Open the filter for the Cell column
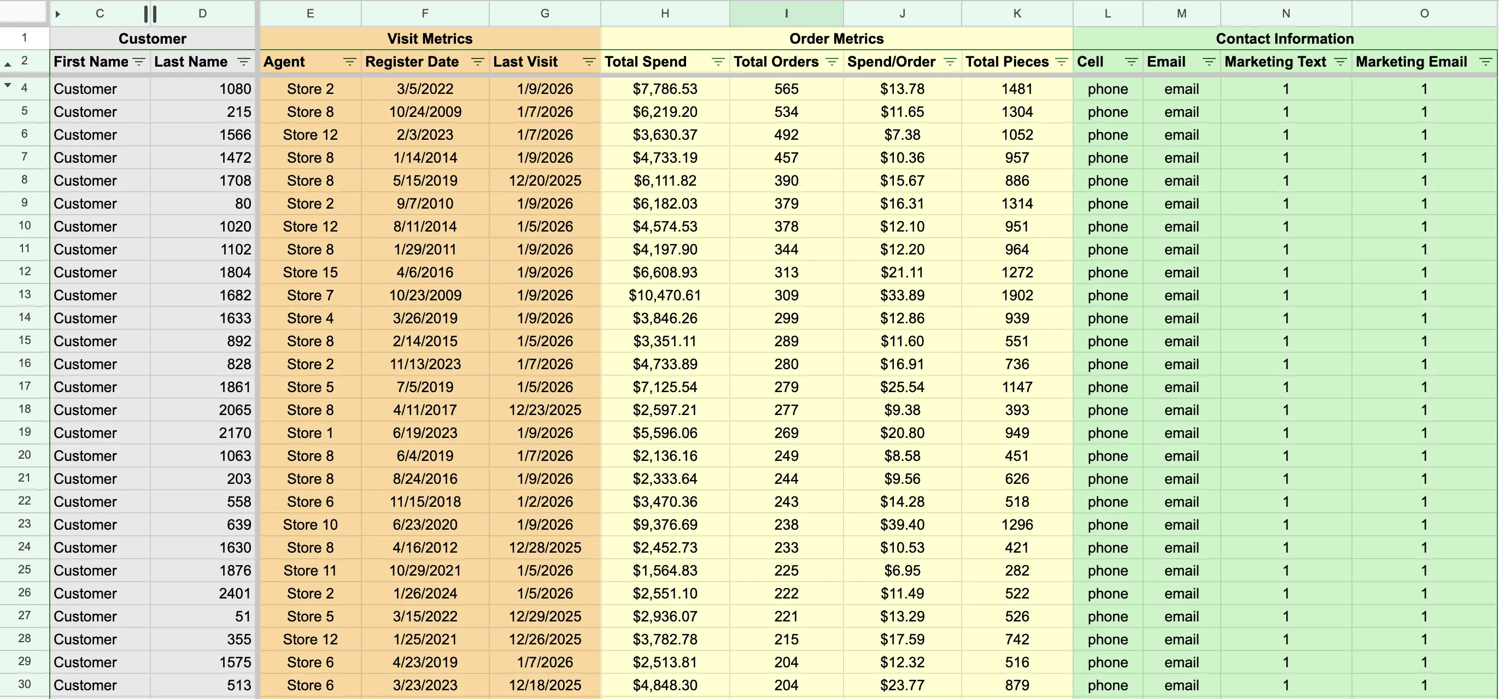 [x=1131, y=62]
